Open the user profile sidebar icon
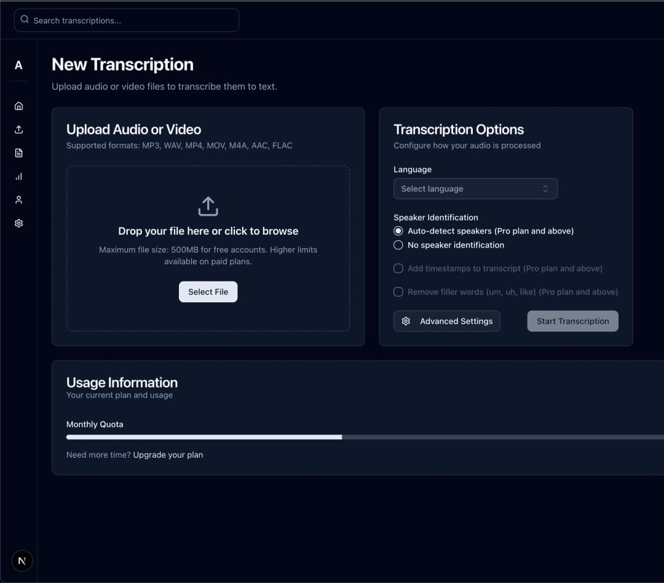Image resolution: width=664 pixels, height=583 pixels. coord(18,200)
